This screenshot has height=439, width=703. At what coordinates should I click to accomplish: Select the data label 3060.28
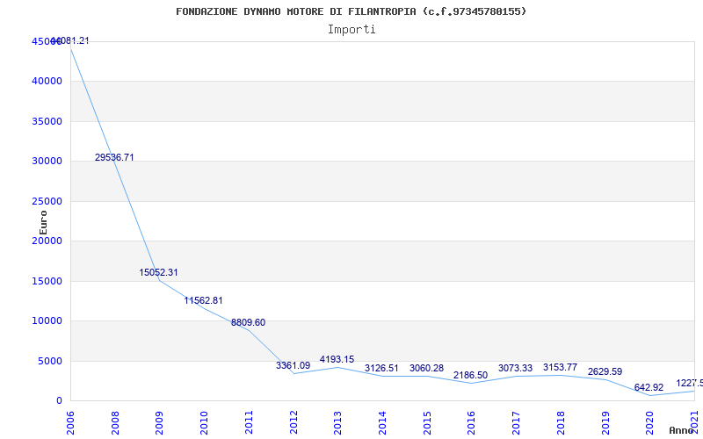click(426, 368)
